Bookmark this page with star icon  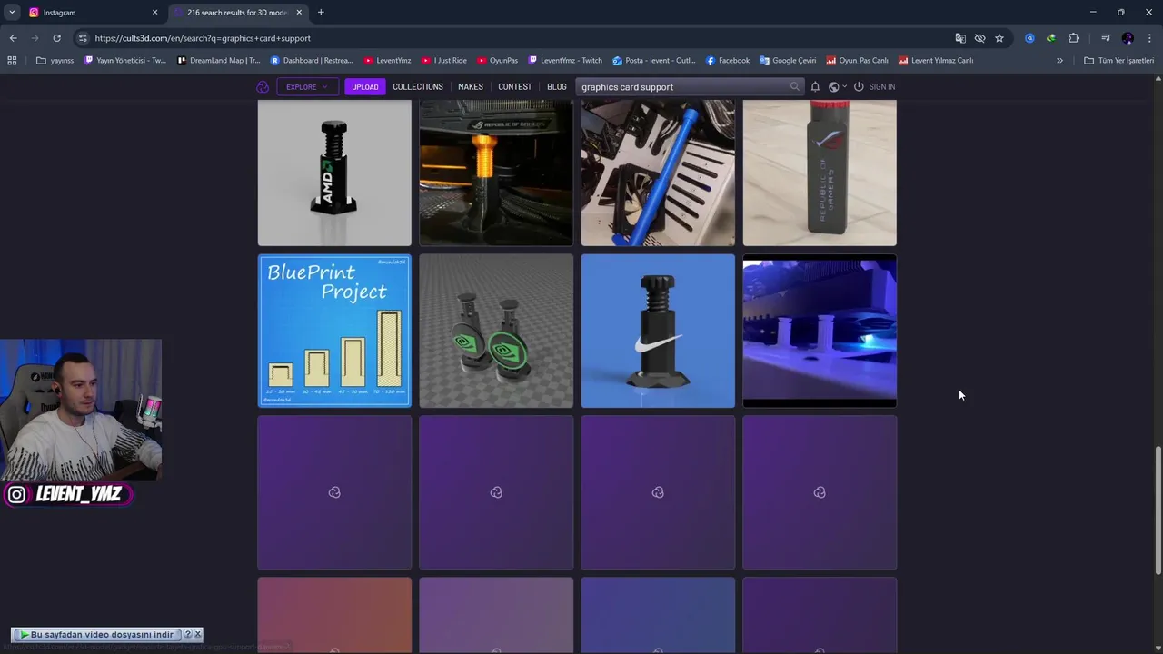coord(999,38)
